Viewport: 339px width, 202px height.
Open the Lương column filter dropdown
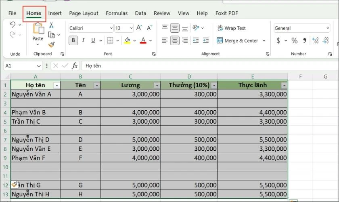pos(157,86)
